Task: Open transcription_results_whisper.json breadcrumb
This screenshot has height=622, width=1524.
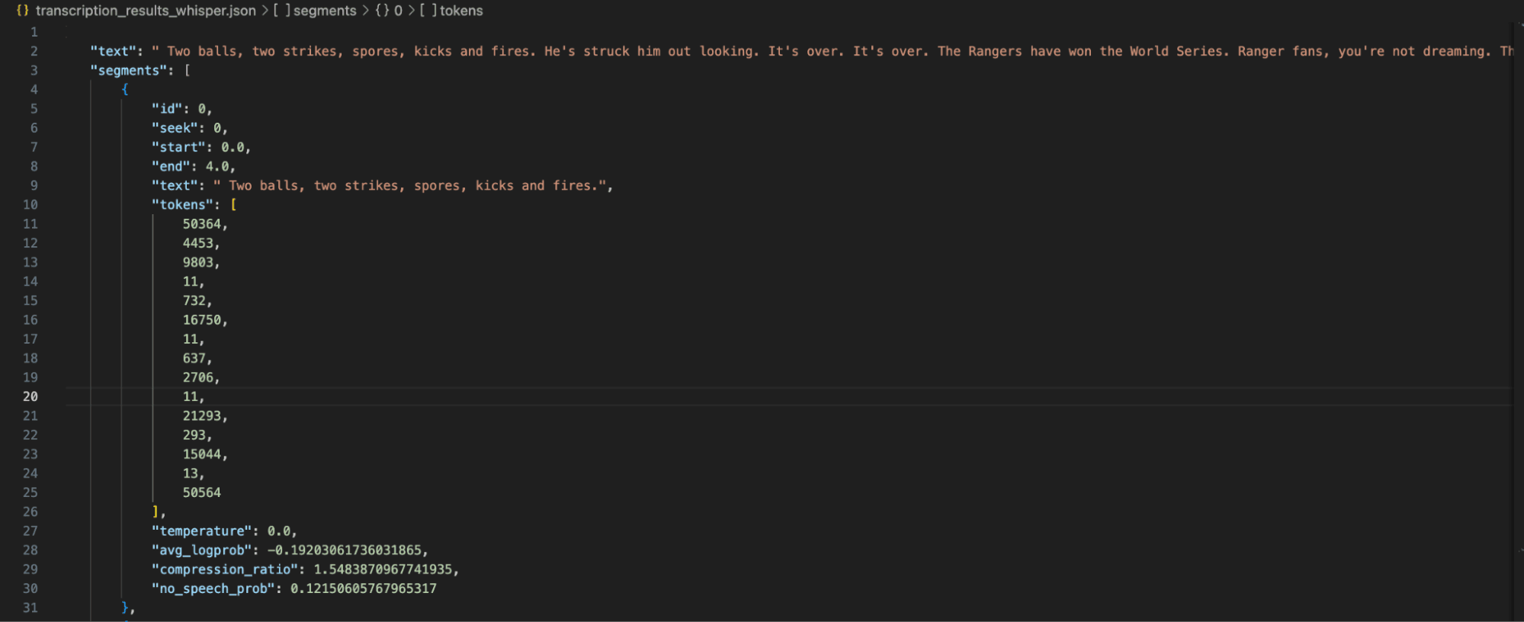Action: click(146, 11)
